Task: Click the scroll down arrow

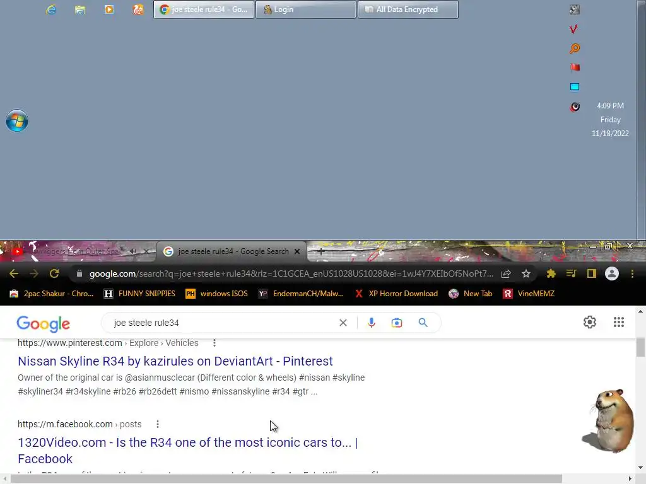Action: [640, 467]
